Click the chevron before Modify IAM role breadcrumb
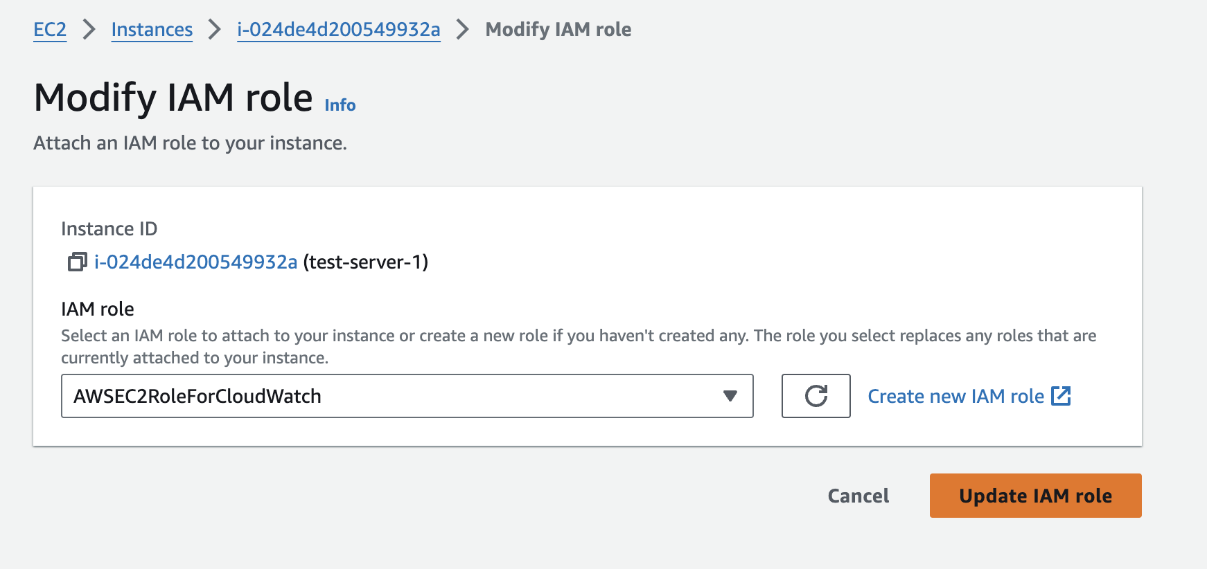This screenshot has height=569, width=1207. 463,30
